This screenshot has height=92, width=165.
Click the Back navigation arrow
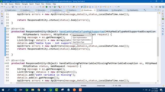[108, 7]
